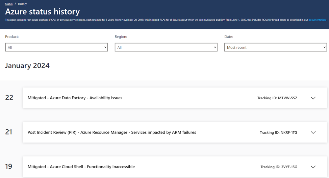Expand the Azure Cloud Shell incident chevron

tap(313, 167)
